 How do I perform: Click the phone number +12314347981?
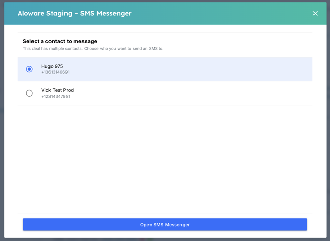pyautogui.click(x=56, y=96)
